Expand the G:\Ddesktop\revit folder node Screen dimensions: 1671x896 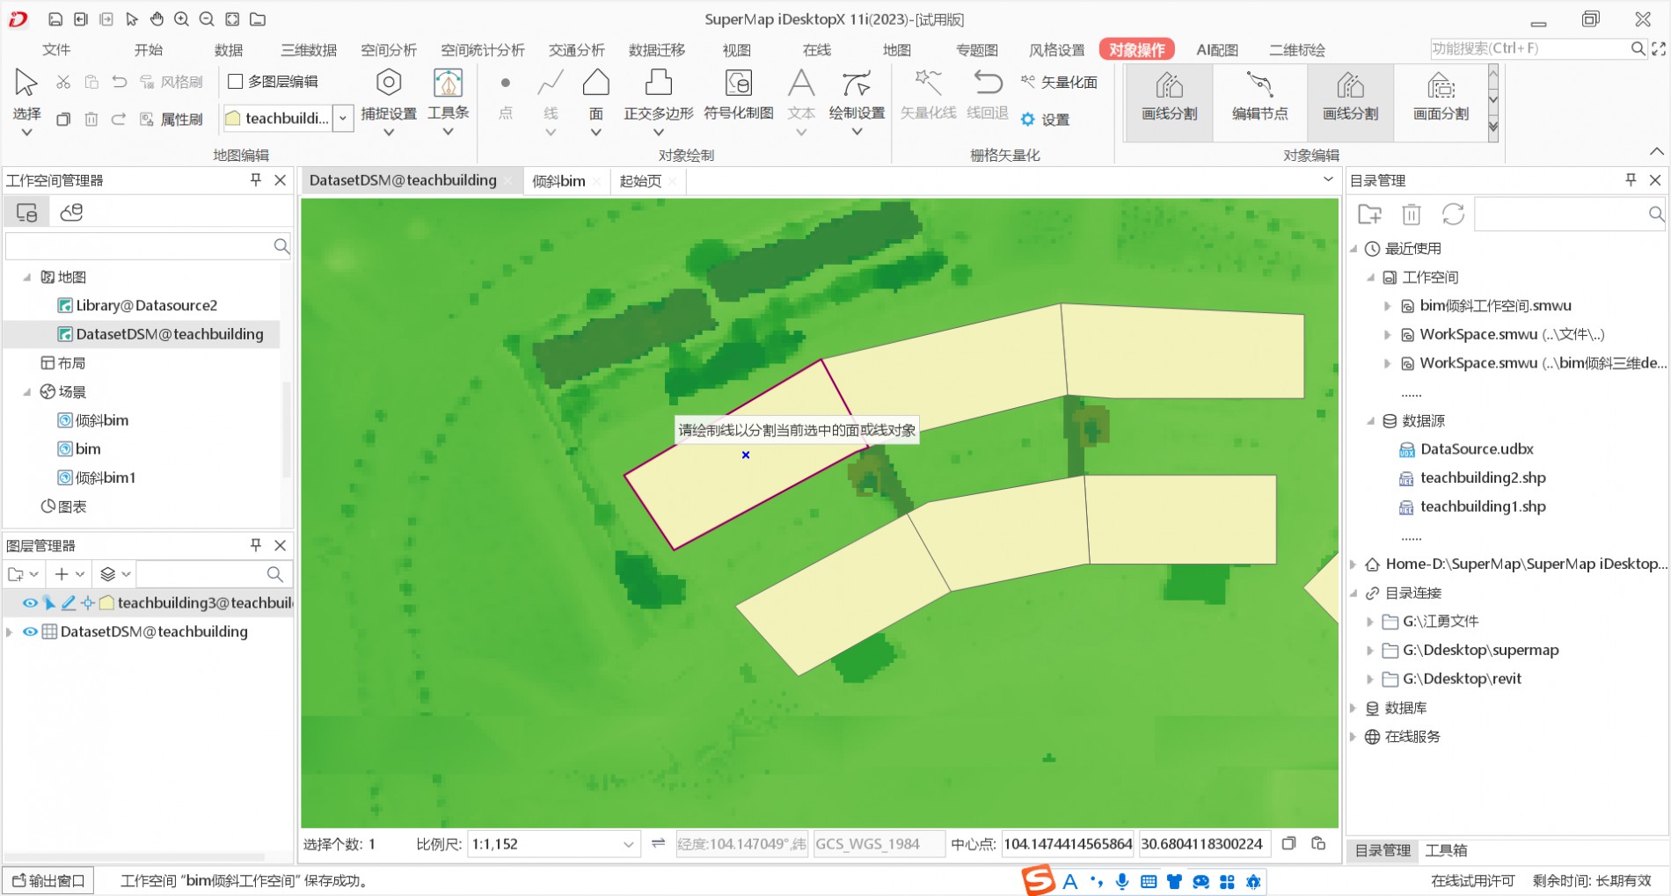click(x=1370, y=679)
